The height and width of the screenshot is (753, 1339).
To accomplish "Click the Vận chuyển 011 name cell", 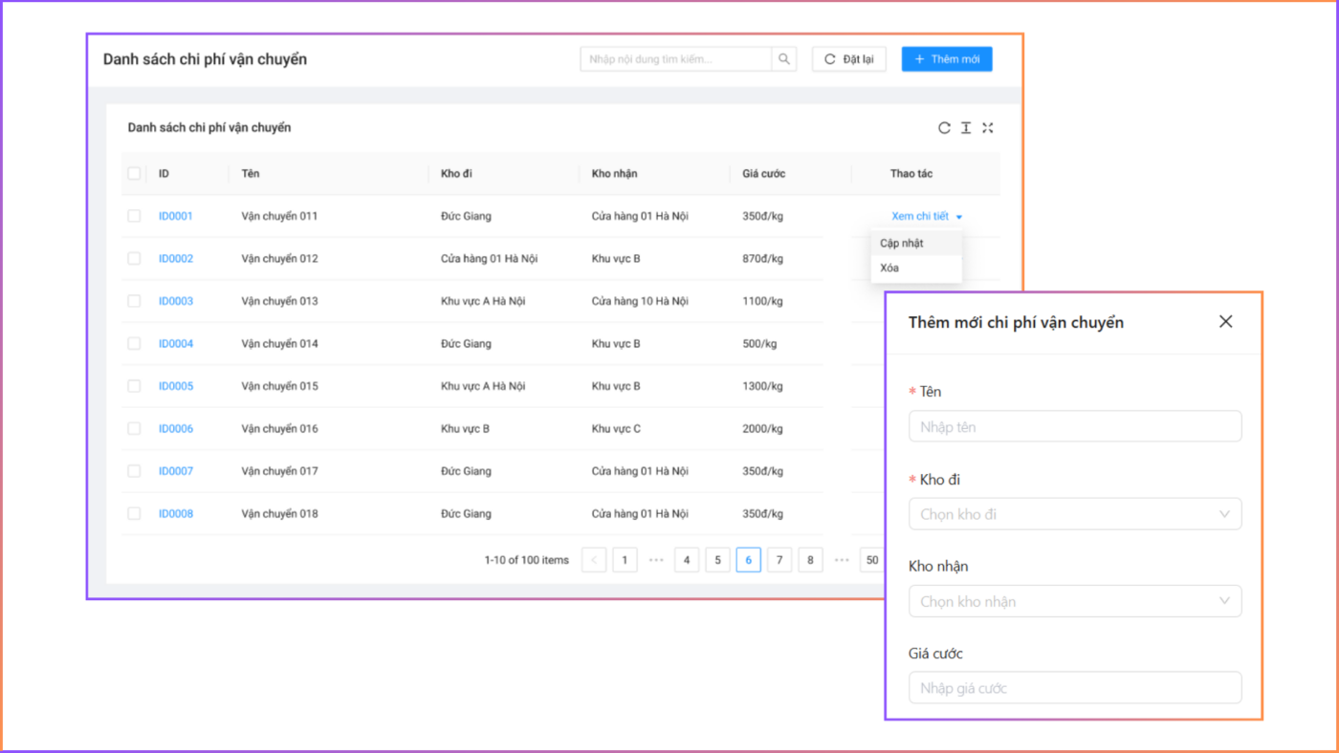I will (x=279, y=216).
